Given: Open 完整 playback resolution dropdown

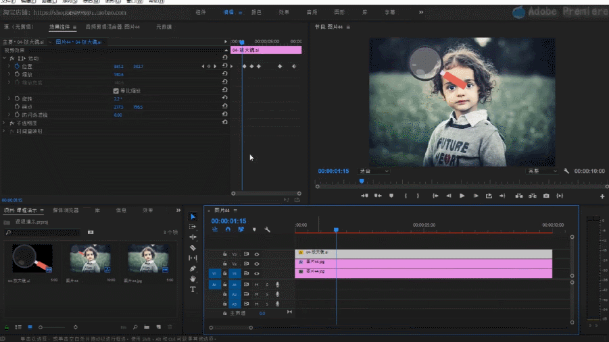Looking at the screenshot, I should click(x=542, y=171).
